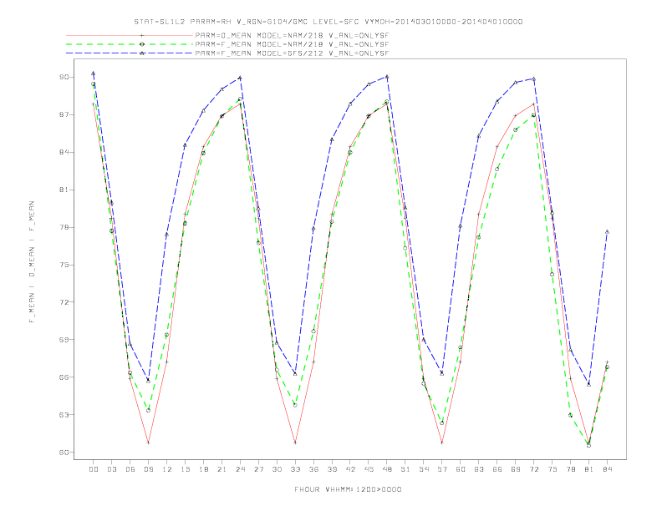The image size is (662, 511).
Task: Click the red plus data point at hour 09
Action: point(148,443)
